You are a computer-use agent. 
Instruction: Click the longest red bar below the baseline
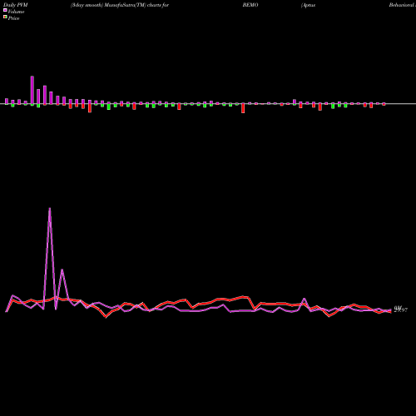tap(243, 108)
